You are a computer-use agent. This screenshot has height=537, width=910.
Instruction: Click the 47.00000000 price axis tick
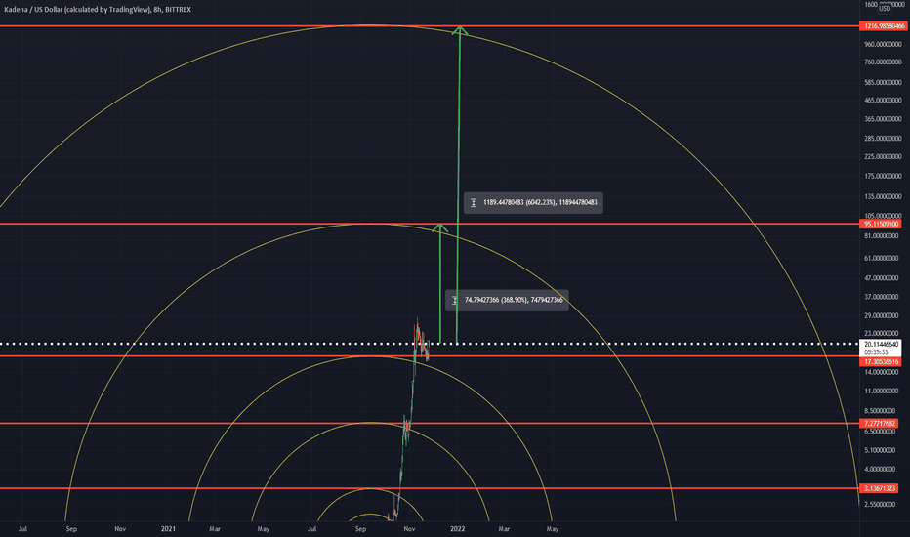(881, 278)
